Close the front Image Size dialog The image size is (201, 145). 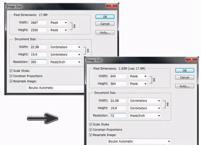coord(191,59)
